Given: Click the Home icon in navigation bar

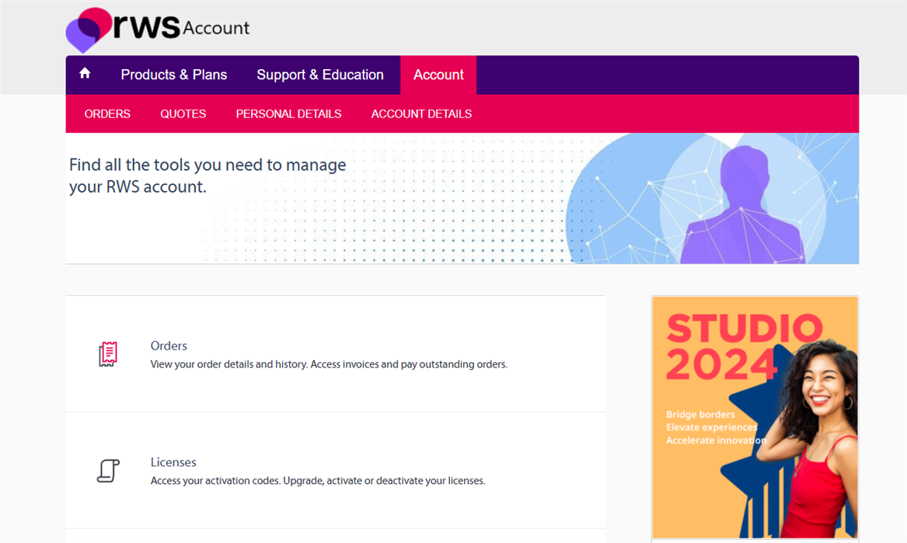Looking at the screenshot, I should [85, 73].
